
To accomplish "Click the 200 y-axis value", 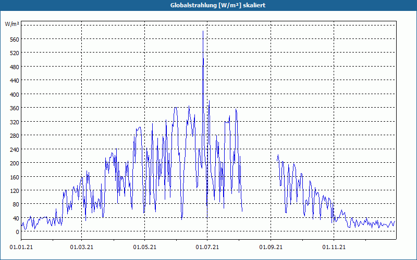I will point(15,163).
